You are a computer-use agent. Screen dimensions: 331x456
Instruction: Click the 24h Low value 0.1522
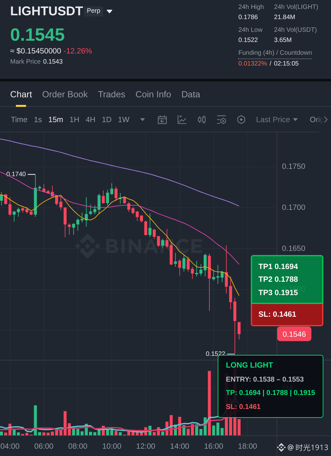coord(248,40)
